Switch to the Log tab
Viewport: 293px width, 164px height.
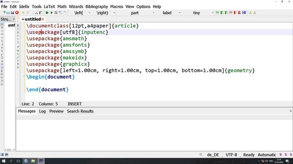[x=42, y=111]
